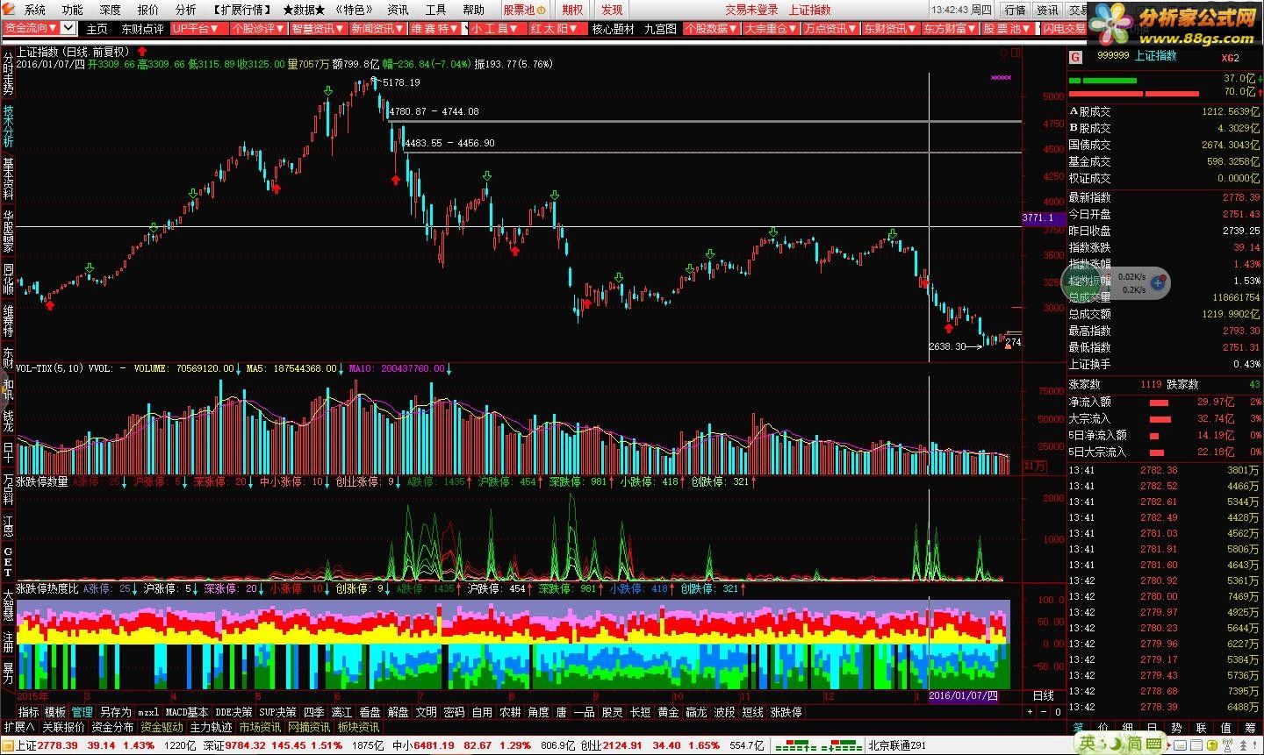Click 交易未登录 link
The height and width of the screenshot is (755, 1264).
751,11
